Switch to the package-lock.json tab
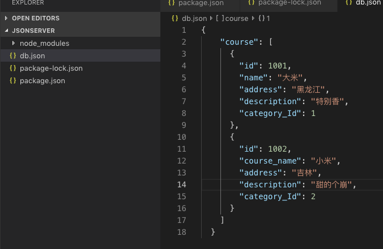The width and height of the screenshot is (383, 249). 290,3
